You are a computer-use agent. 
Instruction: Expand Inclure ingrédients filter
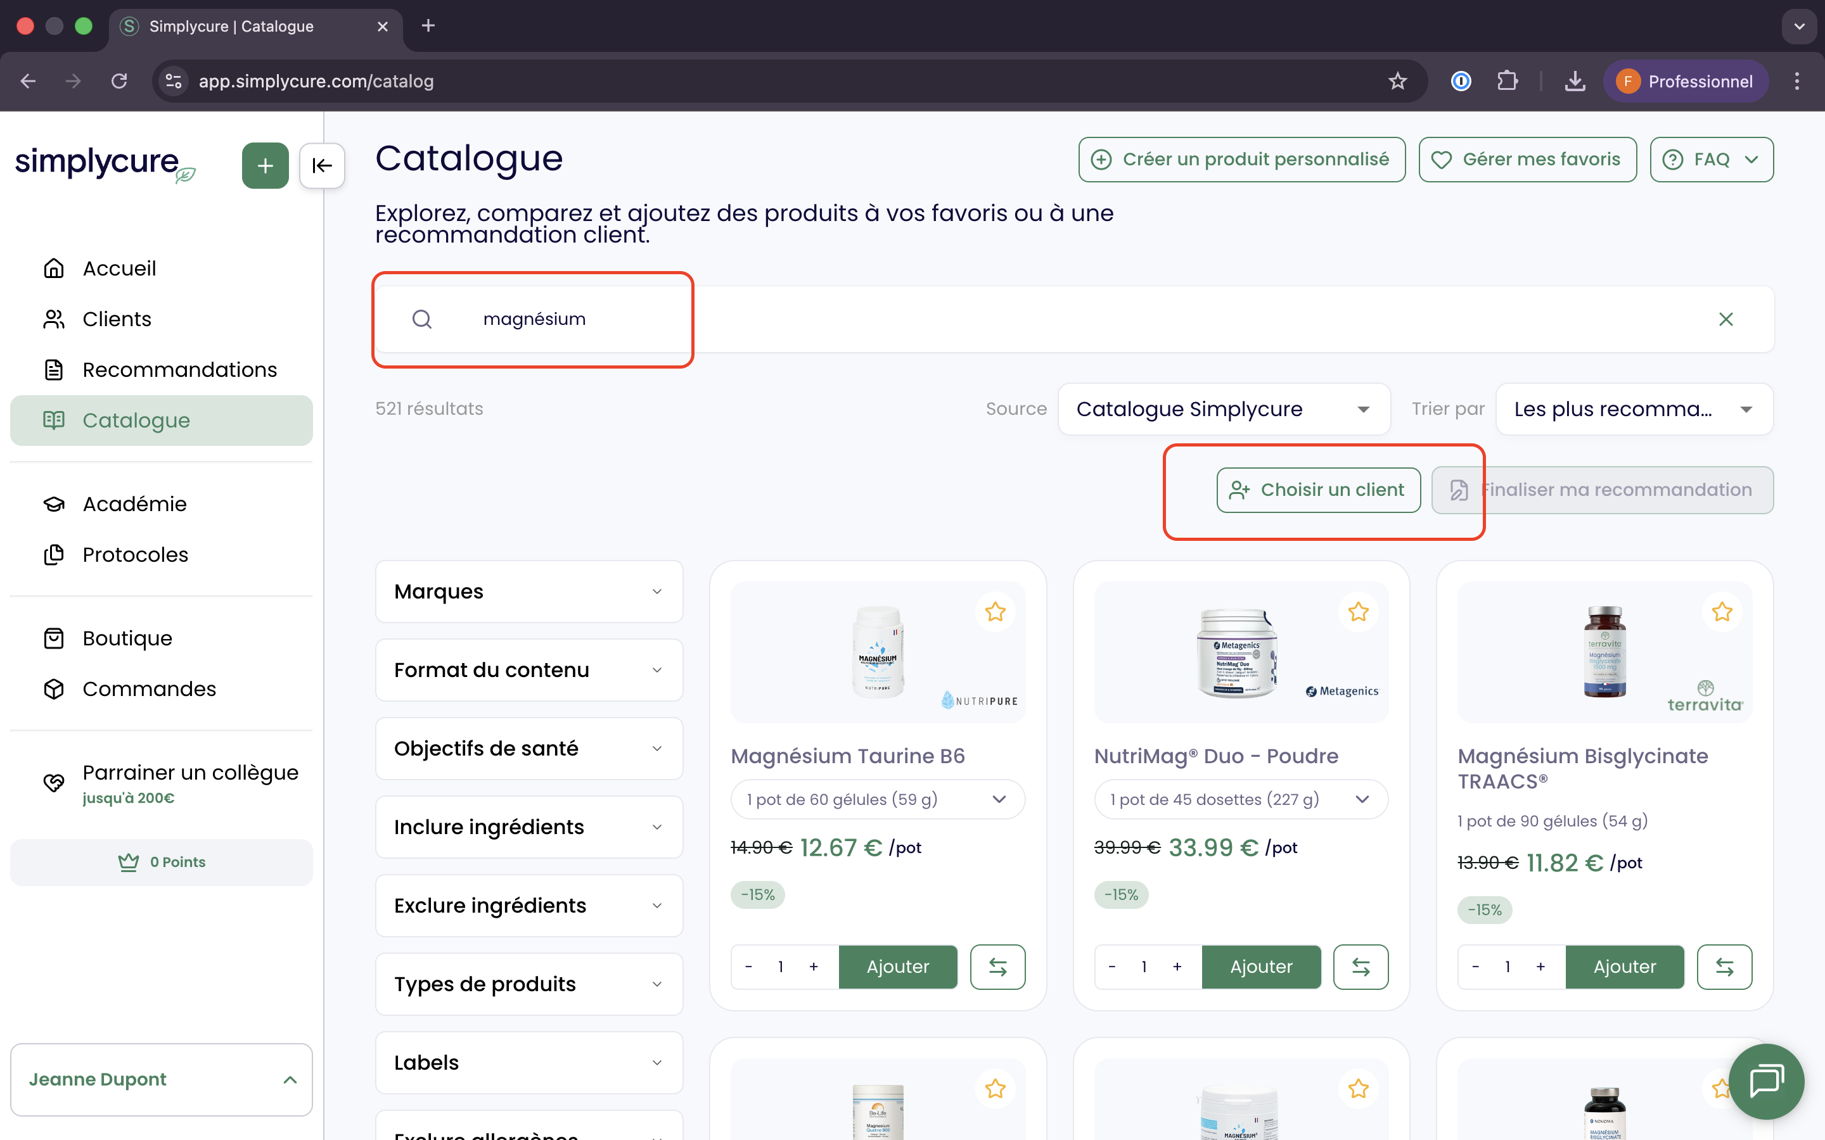click(528, 826)
